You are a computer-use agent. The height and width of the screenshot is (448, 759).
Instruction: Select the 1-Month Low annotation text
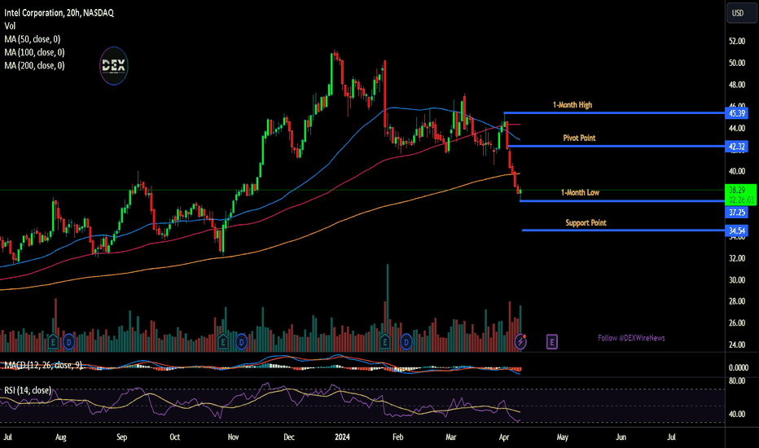(580, 193)
